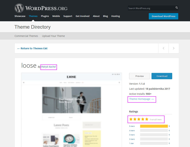Click the Theme Directory heading
Image resolution: width=190 pixels, height=147 pixels.
tap(32, 27)
